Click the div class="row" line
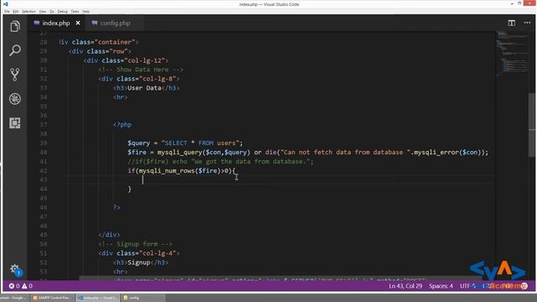This screenshot has width=537, height=302. click(x=100, y=51)
